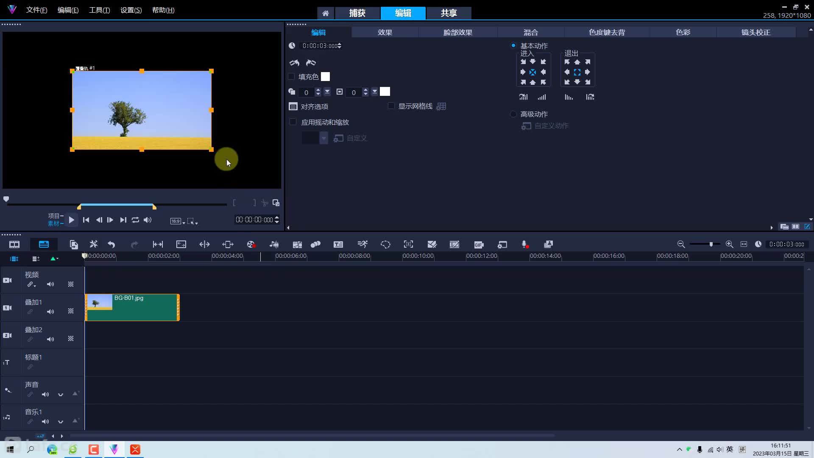The width and height of the screenshot is (814, 458).
Task: Adjust the timeline zoom slider
Action: (x=711, y=244)
